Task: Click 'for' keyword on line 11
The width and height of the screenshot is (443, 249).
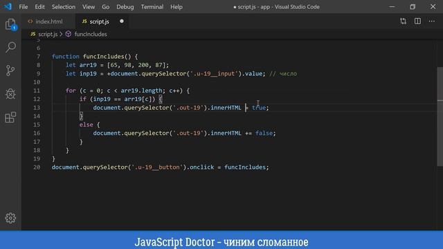Action: tap(71, 91)
